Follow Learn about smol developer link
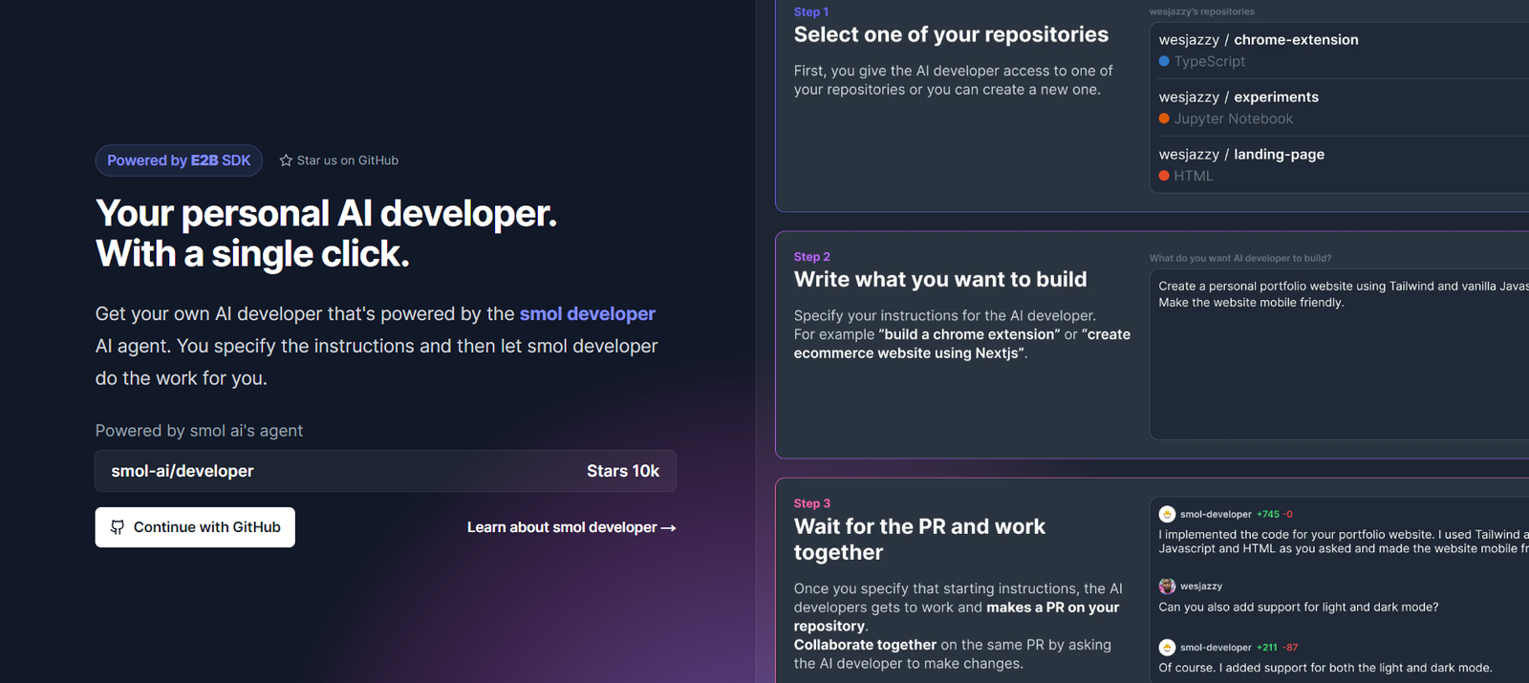The height and width of the screenshot is (683, 1529). click(571, 527)
